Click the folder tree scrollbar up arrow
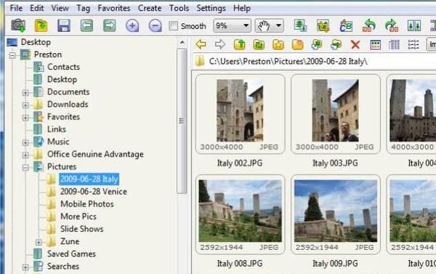436x274 pixels. (x=182, y=43)
